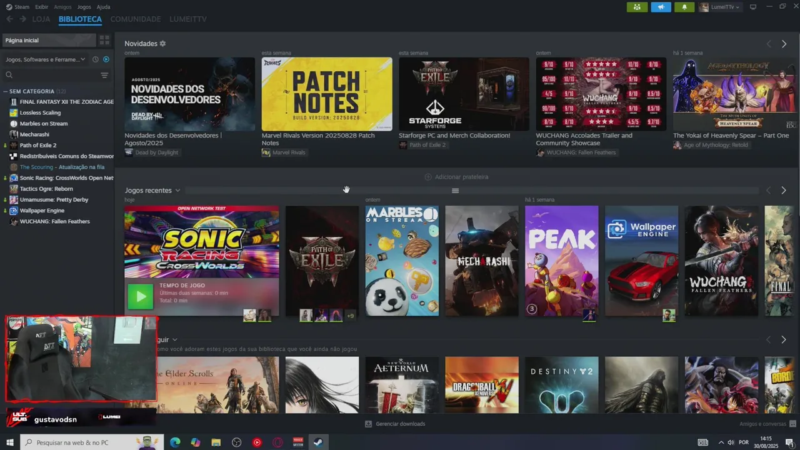Open File Explorer from the taskbar

[216, 442]
